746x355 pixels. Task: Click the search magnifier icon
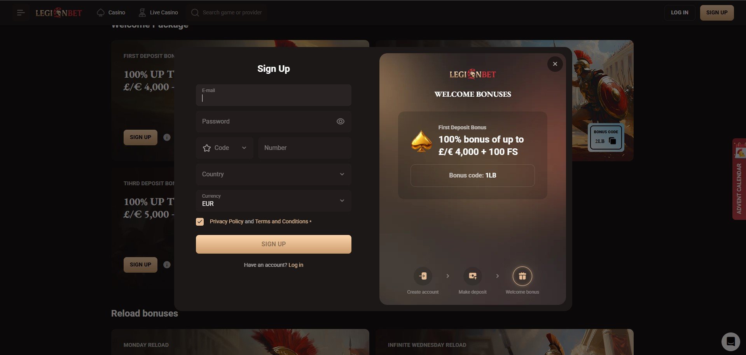(195, 12)
